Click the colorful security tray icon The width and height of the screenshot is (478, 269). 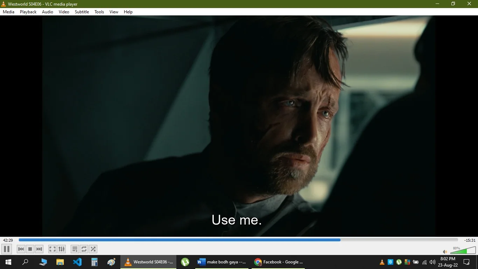click(x=407, y=262)
